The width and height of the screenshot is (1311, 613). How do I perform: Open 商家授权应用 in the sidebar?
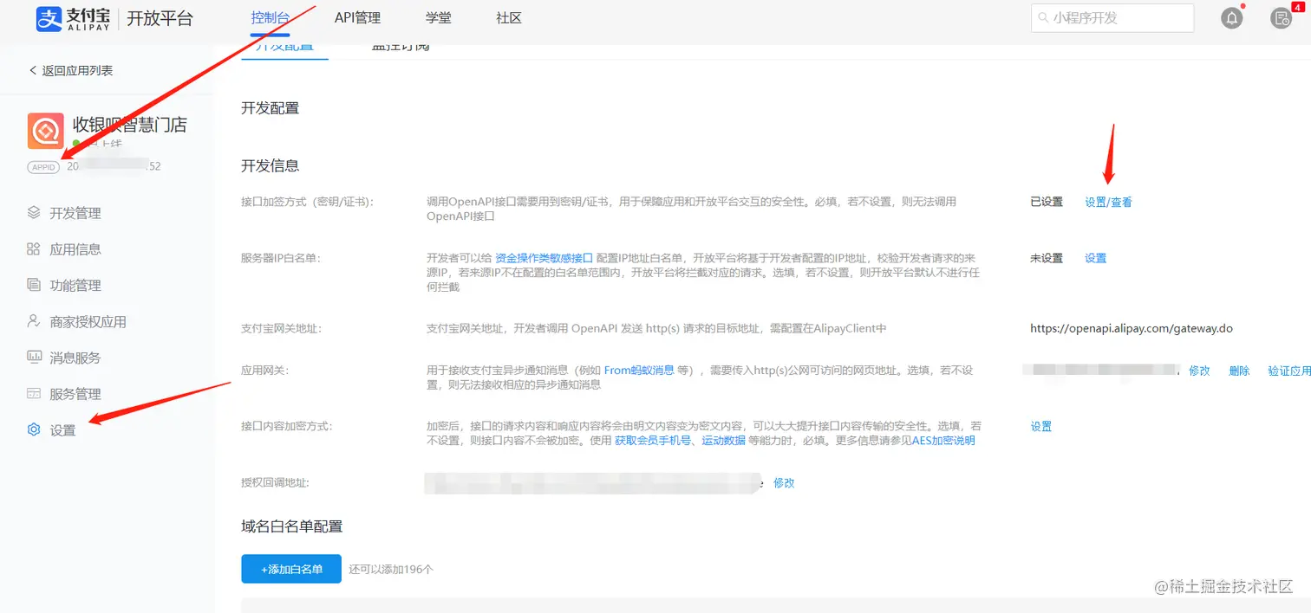(x=88, y=321)
